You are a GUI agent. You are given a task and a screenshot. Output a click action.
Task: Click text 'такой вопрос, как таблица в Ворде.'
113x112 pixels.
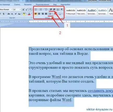tap(59, 54)
